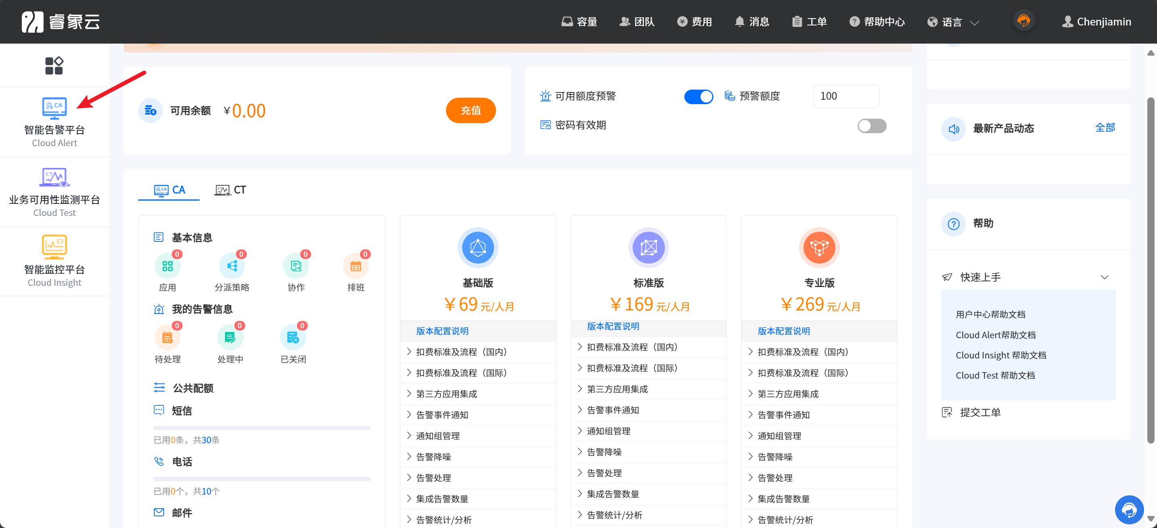The image size is (1157, 528).
Task: Open 费用 in the top menu
Action: pyautogui.click(x=694, y=21)
